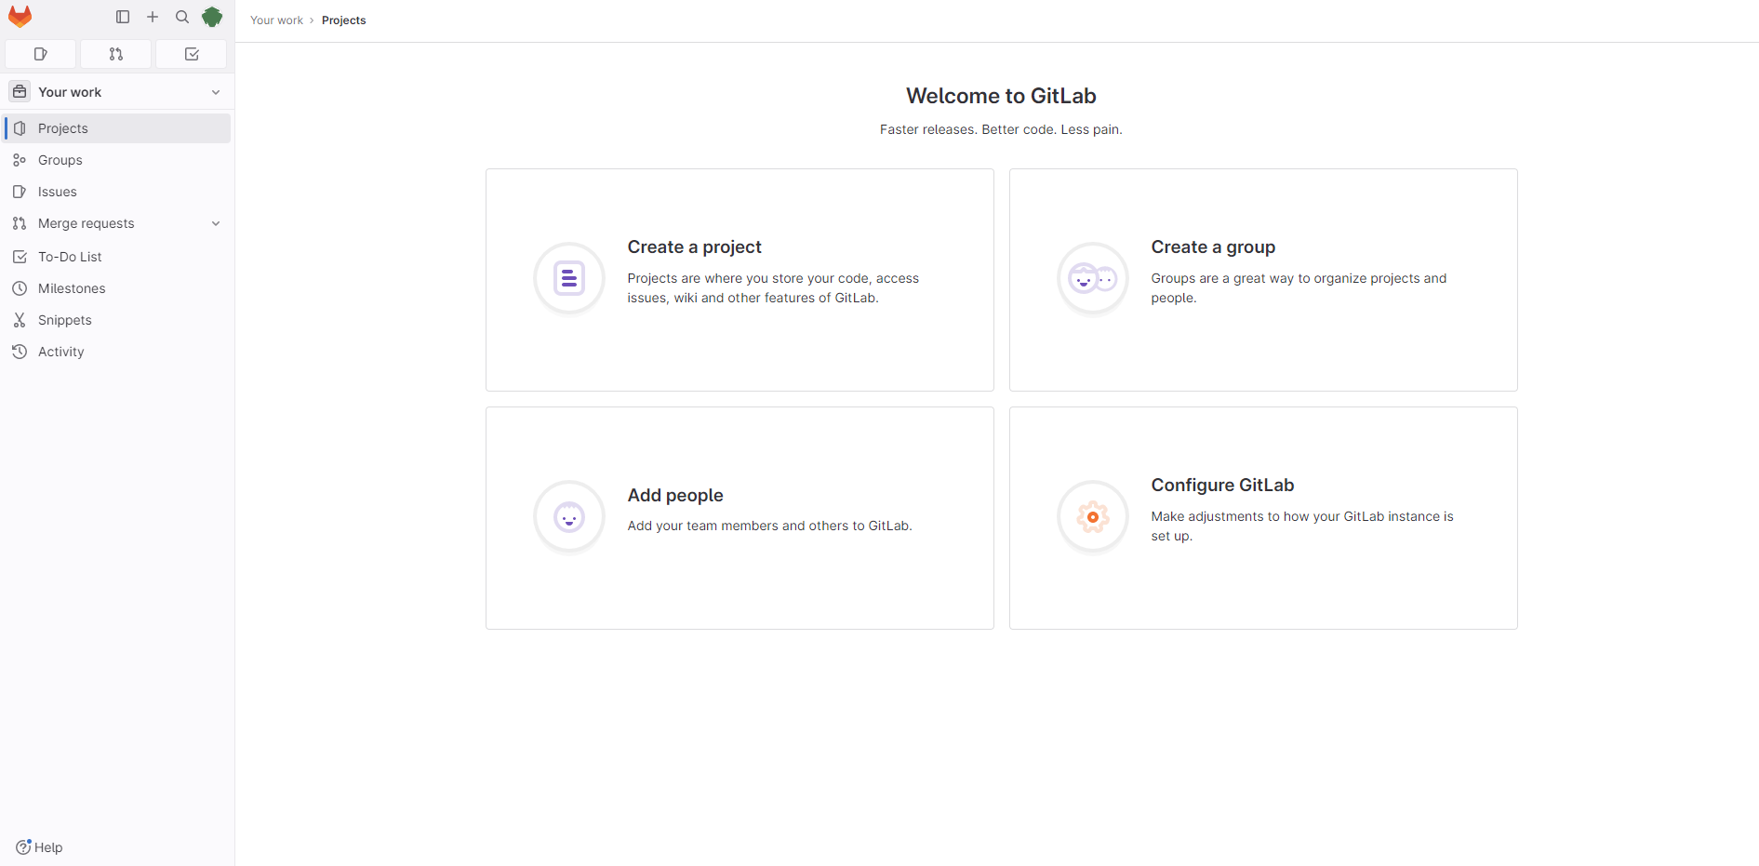Expand the Your work dropdown chevron
1759x866 pixels.
coord(216,92)
